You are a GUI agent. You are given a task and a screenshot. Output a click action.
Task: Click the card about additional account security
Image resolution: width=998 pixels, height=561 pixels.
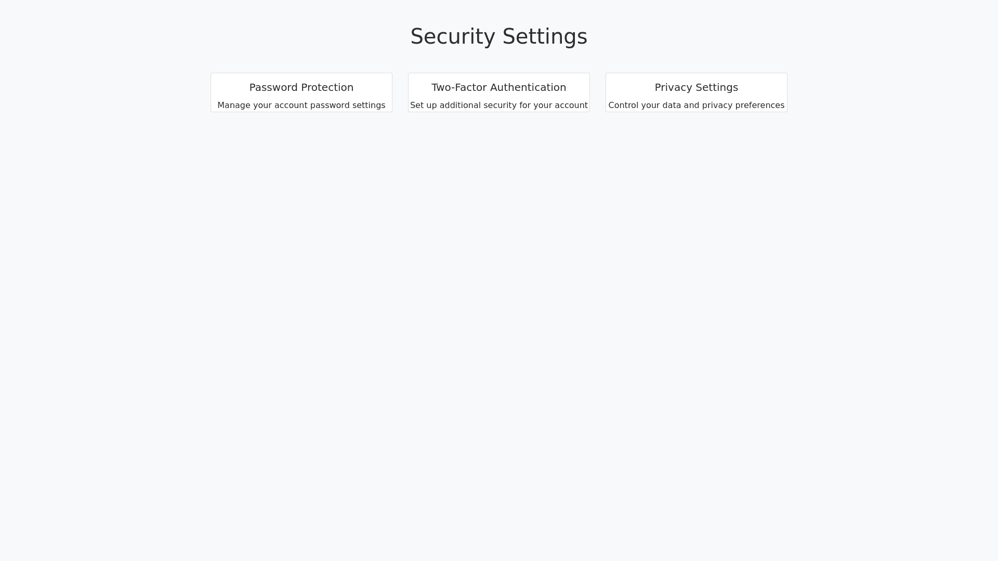(x=498, y=92)
